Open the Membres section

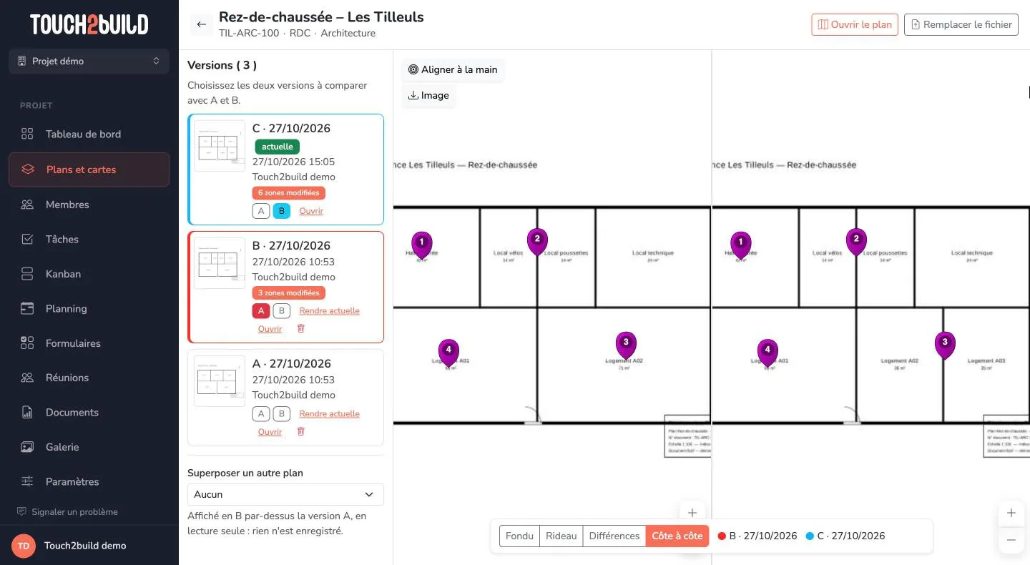click(89, 205)
